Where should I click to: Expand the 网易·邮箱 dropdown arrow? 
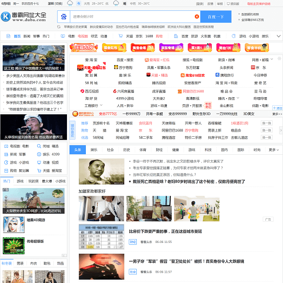coord(272,59)
